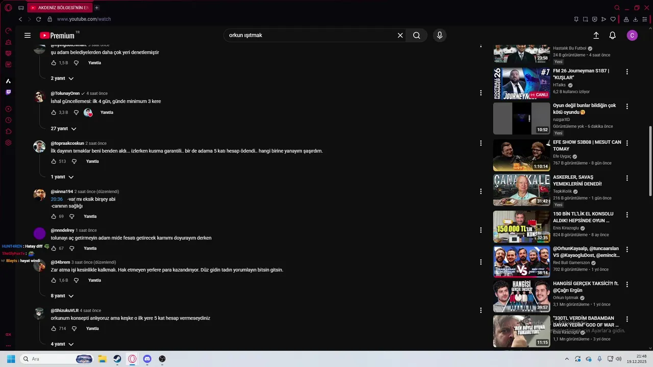Screen dimensions: 653x367
Task: Open options menu for @TolunayOren comment
Action: tap(481, 93)
